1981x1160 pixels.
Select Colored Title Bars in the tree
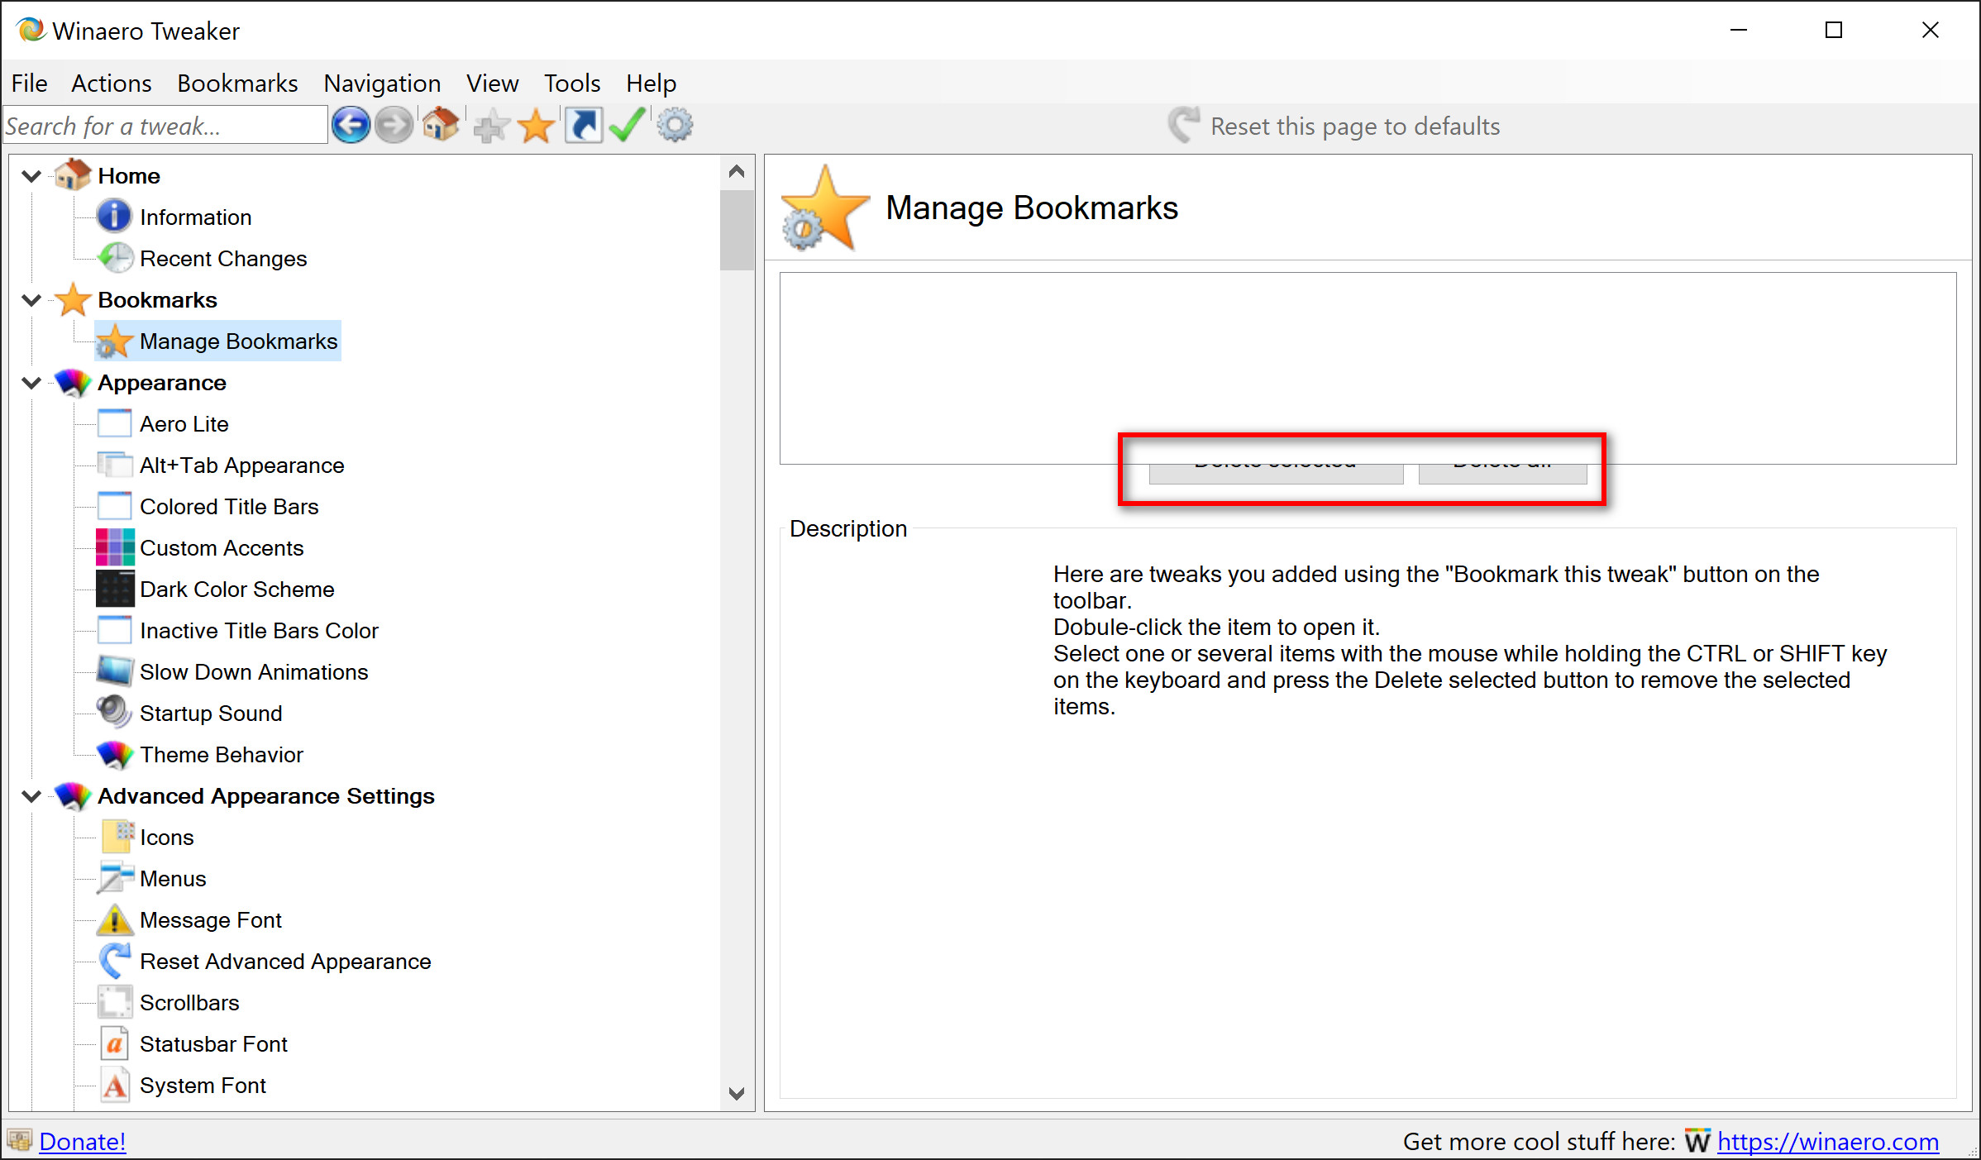pyautogui.click(x=229, y=506)
